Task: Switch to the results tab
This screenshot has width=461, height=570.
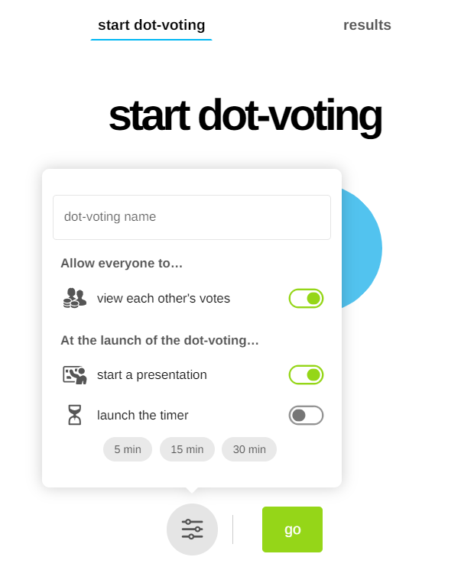Action: 367,25
